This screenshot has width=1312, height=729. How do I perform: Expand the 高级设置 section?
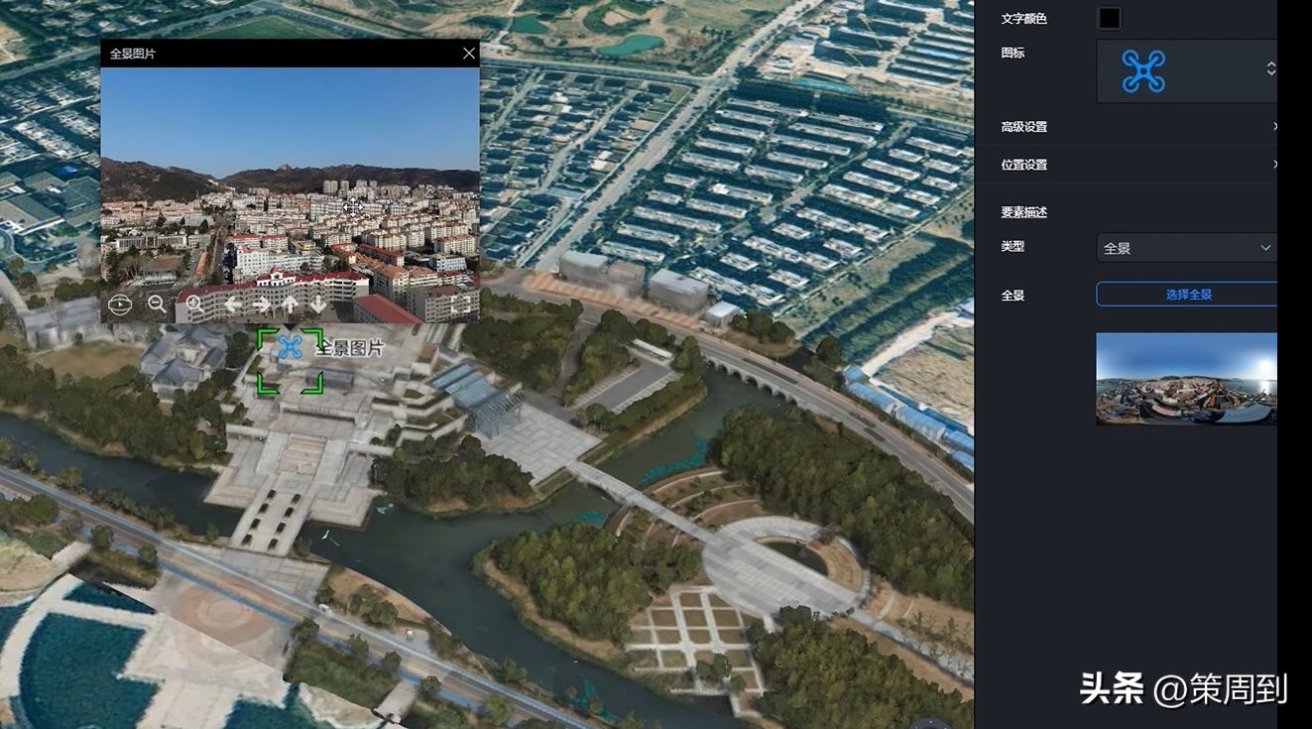click(x=1139, y=127)
